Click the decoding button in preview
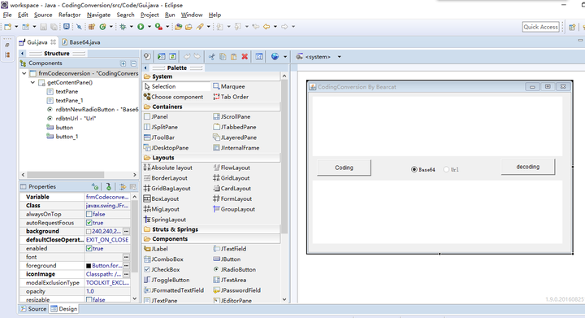 pos(527,167)
